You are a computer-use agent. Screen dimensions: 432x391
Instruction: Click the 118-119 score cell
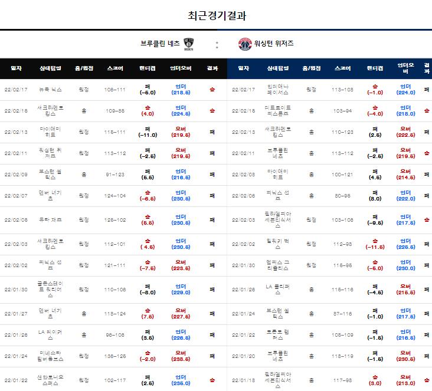coord(342,356)
